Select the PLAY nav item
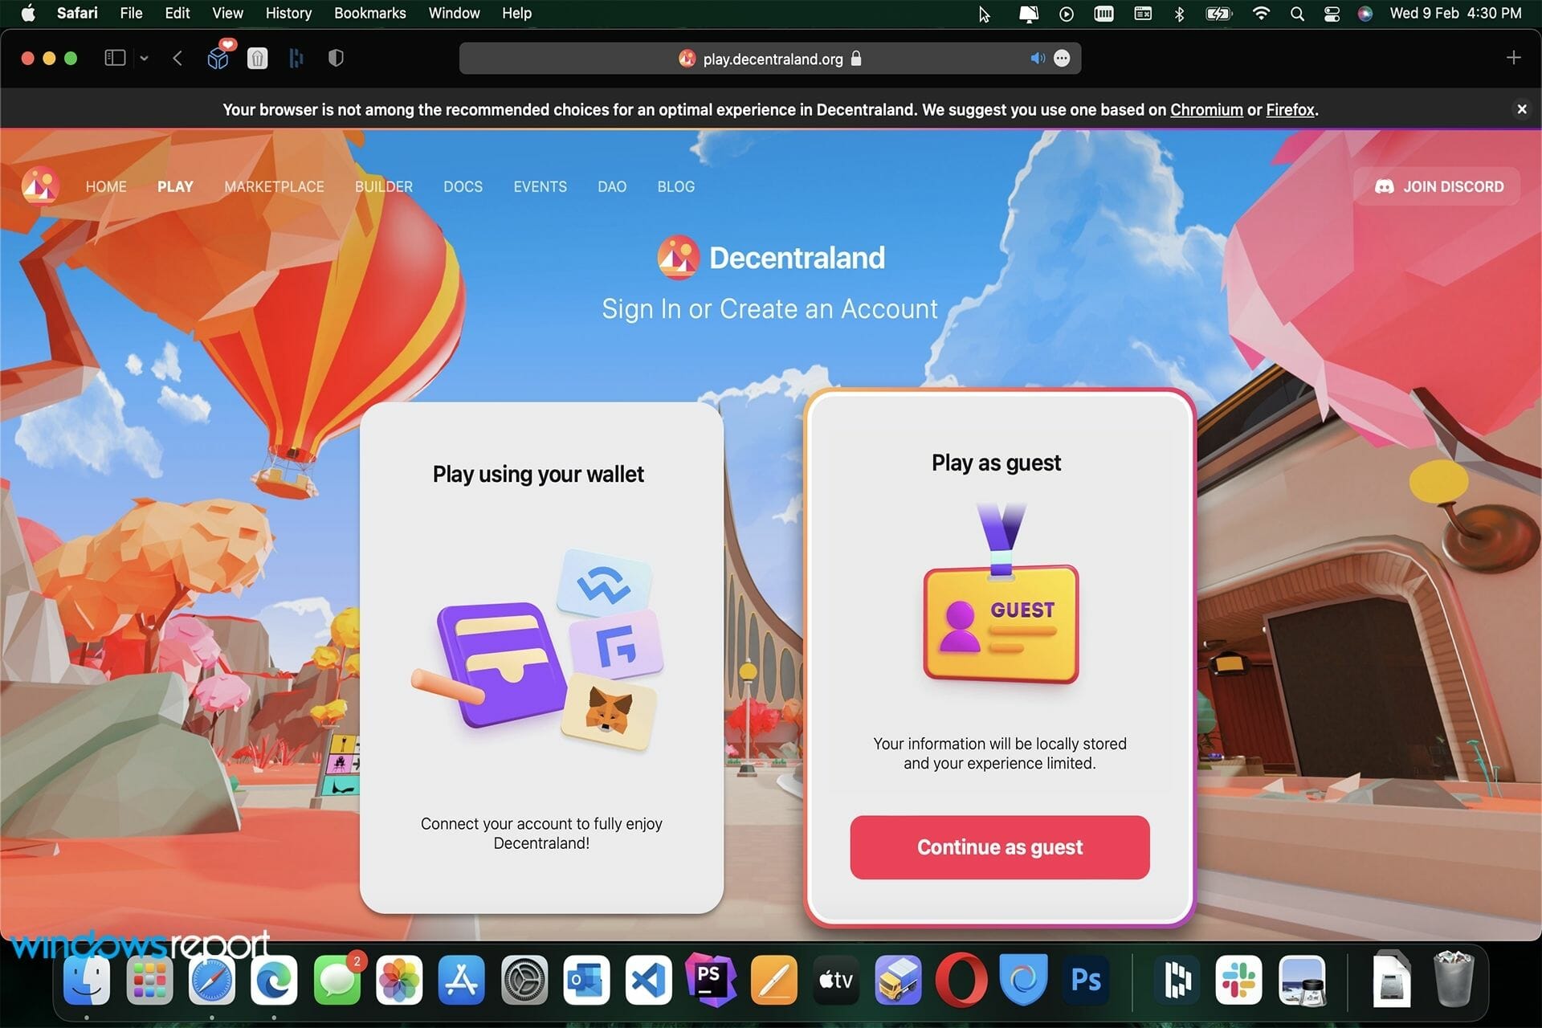 point(175,186)
